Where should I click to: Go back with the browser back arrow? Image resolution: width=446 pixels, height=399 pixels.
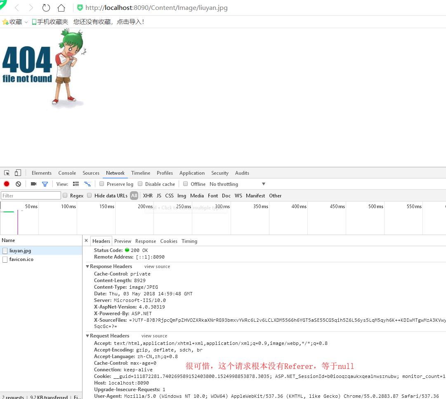(17, 8)
